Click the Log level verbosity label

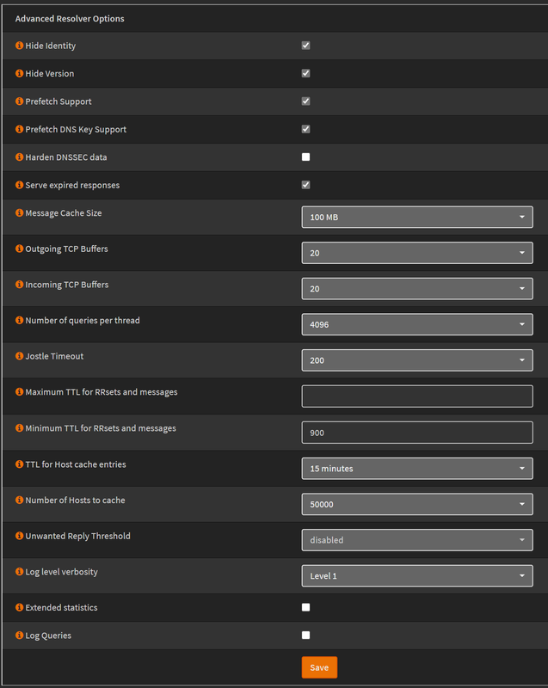tap(61, 572)
